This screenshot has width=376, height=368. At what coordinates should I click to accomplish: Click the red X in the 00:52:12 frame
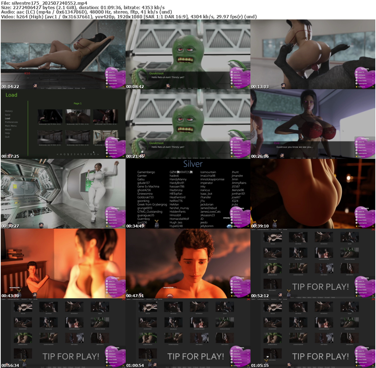pyautogui.click(x=373, y=230)
